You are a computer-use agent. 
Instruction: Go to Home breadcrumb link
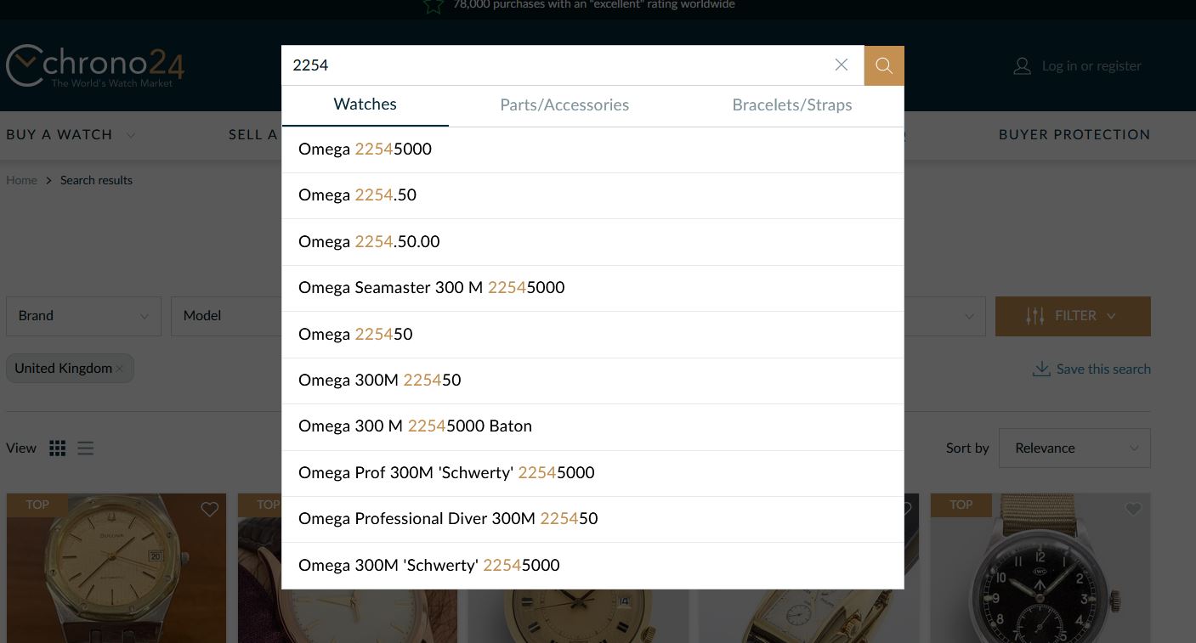coord(21,180)
